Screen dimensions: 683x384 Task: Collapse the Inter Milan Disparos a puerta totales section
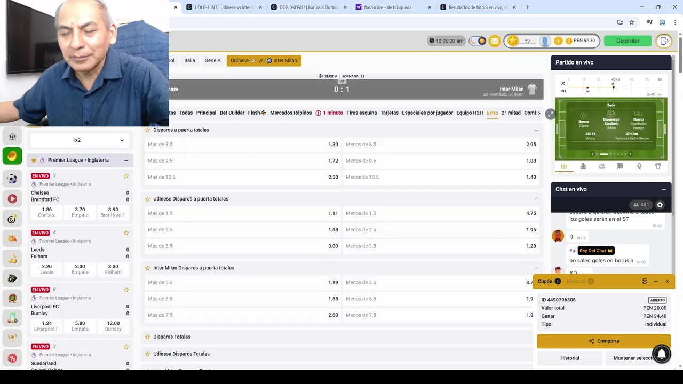click(x=536, y=268)
